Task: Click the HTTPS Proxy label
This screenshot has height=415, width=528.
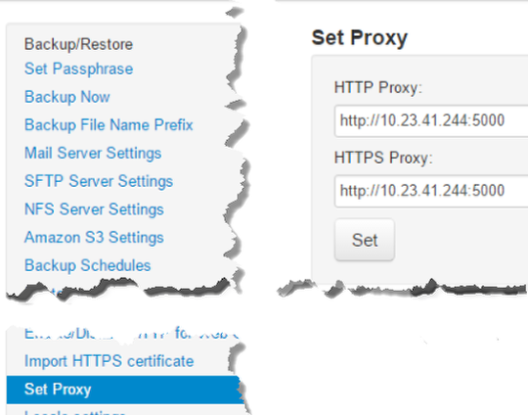Action: (x=383, y=158)
